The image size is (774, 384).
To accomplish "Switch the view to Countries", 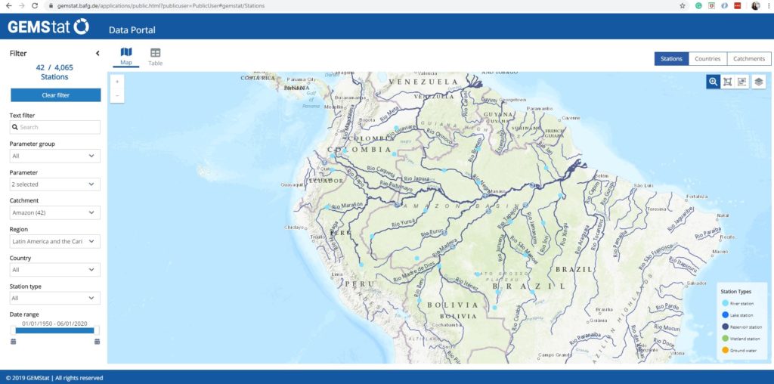I will tap(707, 59).
